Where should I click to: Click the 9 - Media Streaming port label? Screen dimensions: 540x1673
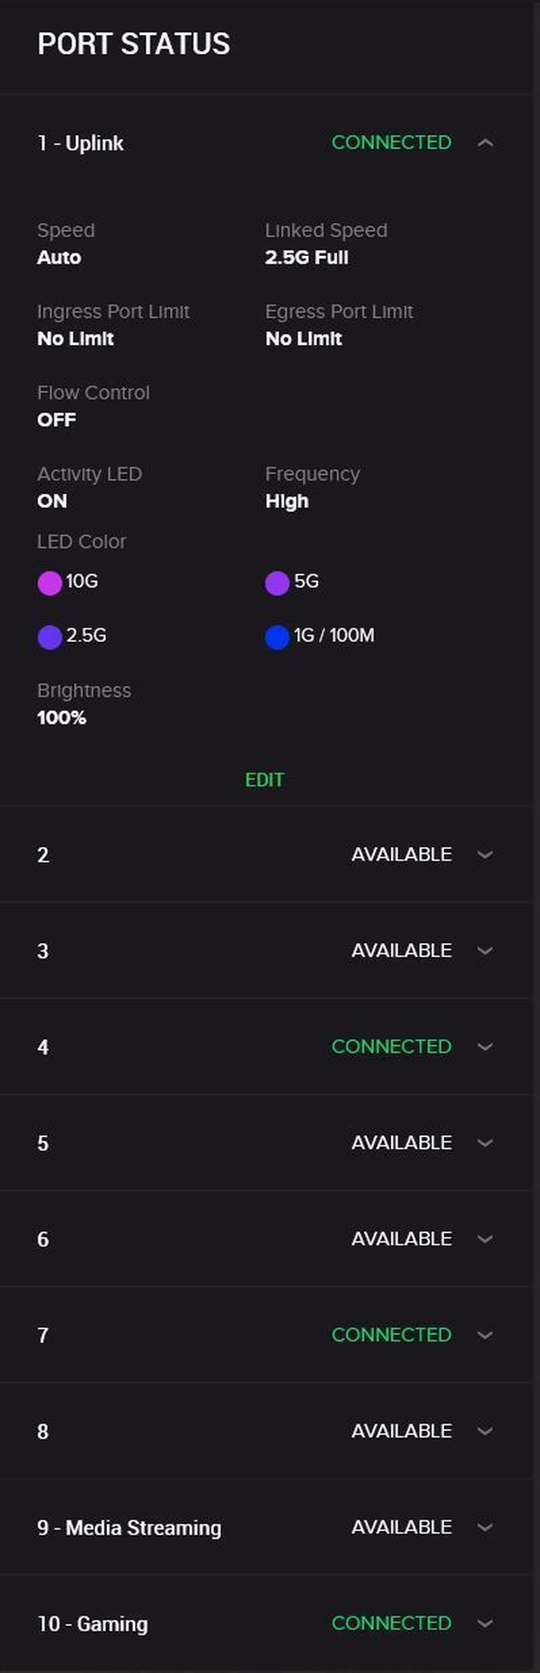click(129, 1528)
